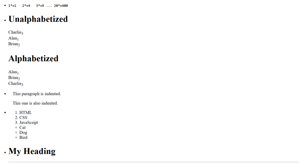Select the HTML item in the numbered list

pyautogui.click(x=26, y=113)
